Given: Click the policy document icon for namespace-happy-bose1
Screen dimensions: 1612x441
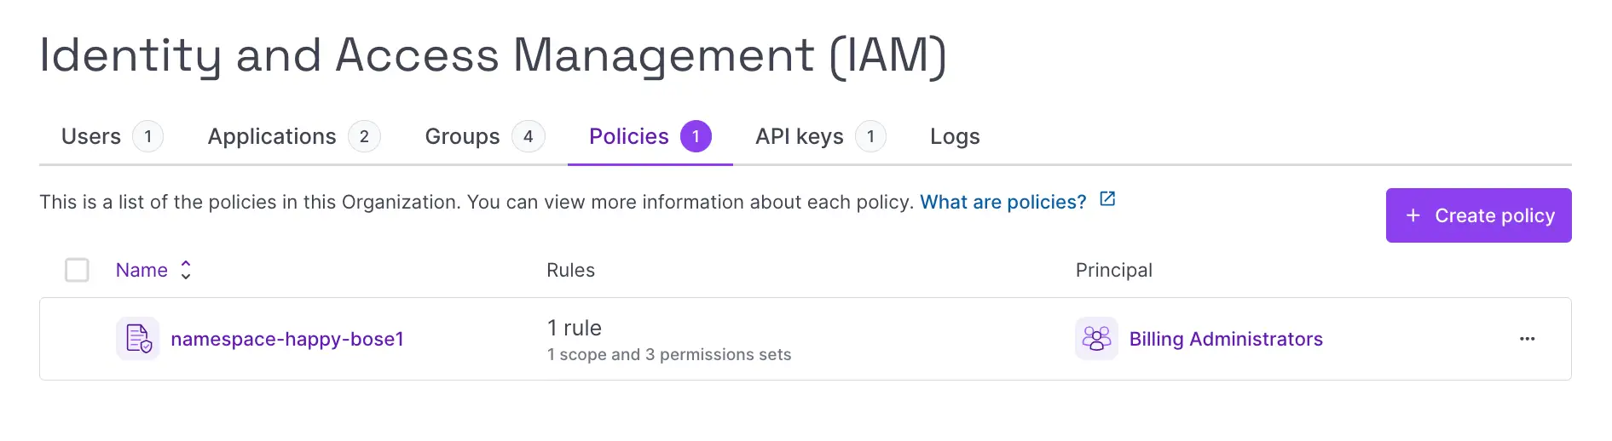Looking at the screenshot, I should pyautogui.click(x=138, y=339).
